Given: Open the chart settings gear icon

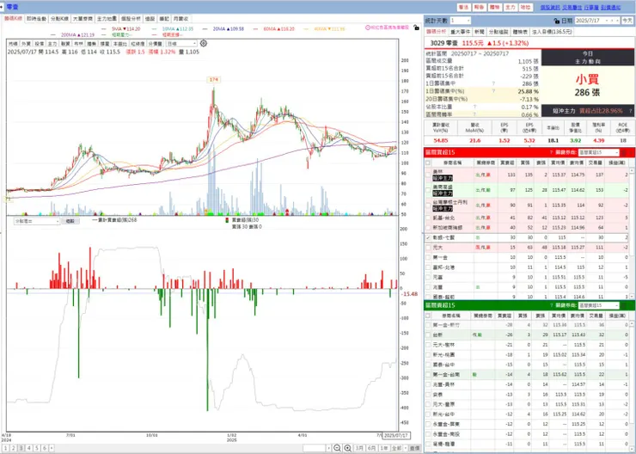Looking at the screenshot, I should point(204,43).
